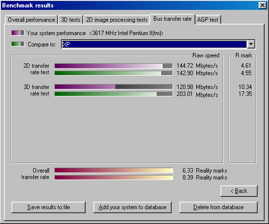
Task: Open the Compare to dropdown arrow
Action: pyautogui.click(x=251, y=44)
